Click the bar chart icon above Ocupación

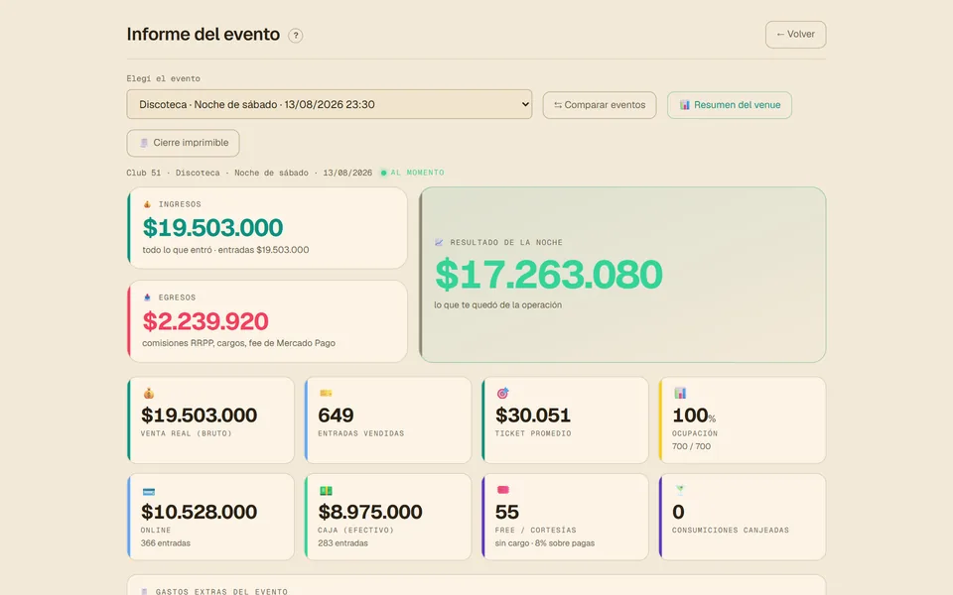680,393
